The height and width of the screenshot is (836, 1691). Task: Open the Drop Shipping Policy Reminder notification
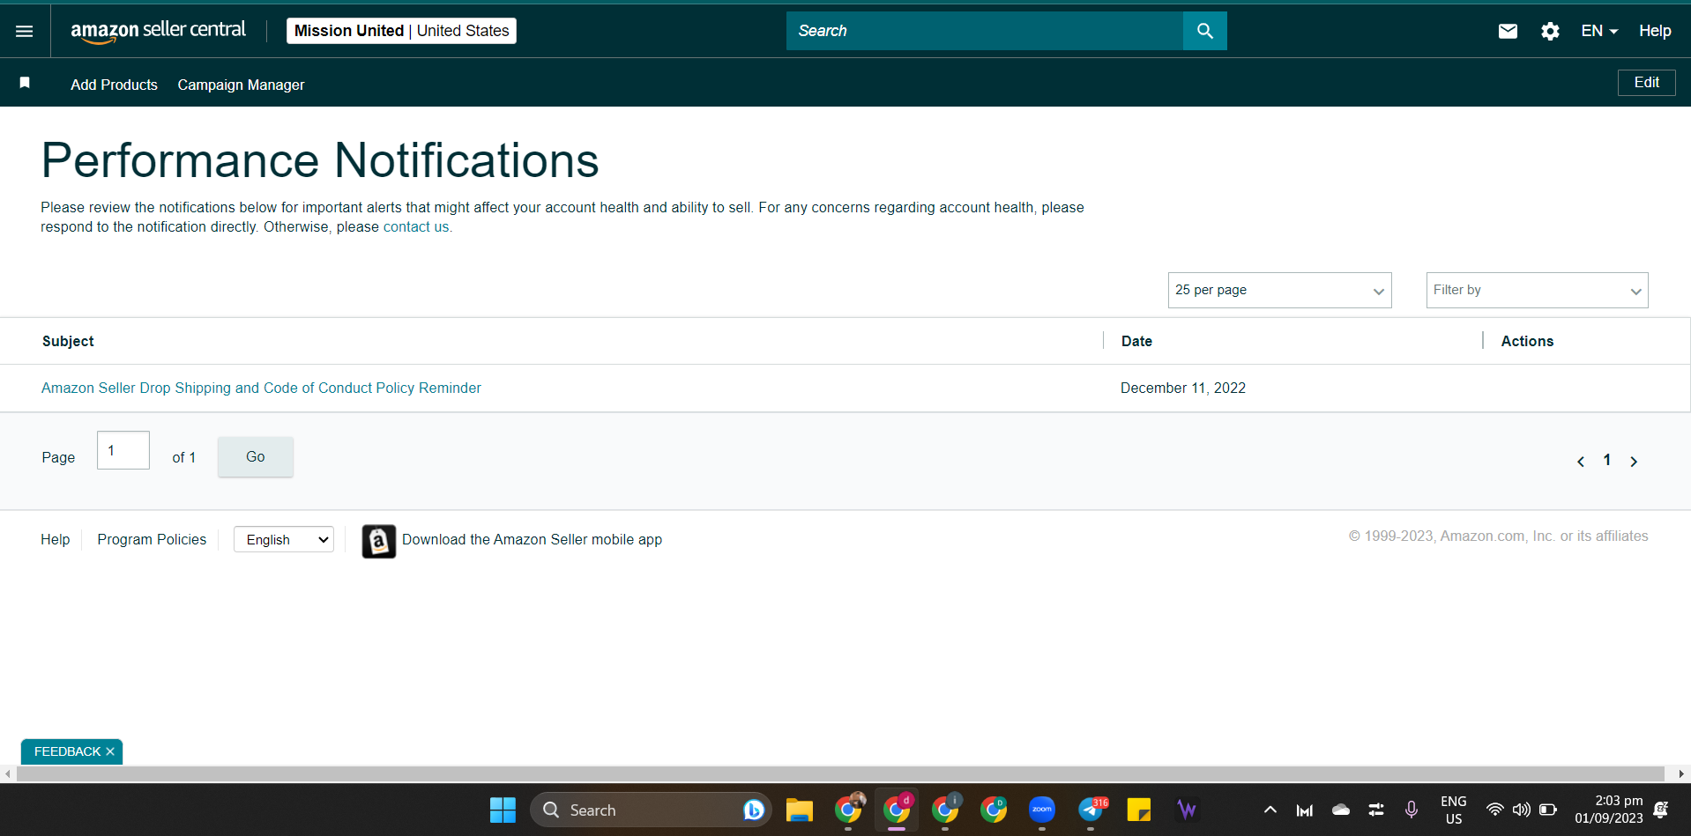click(261, 388)
